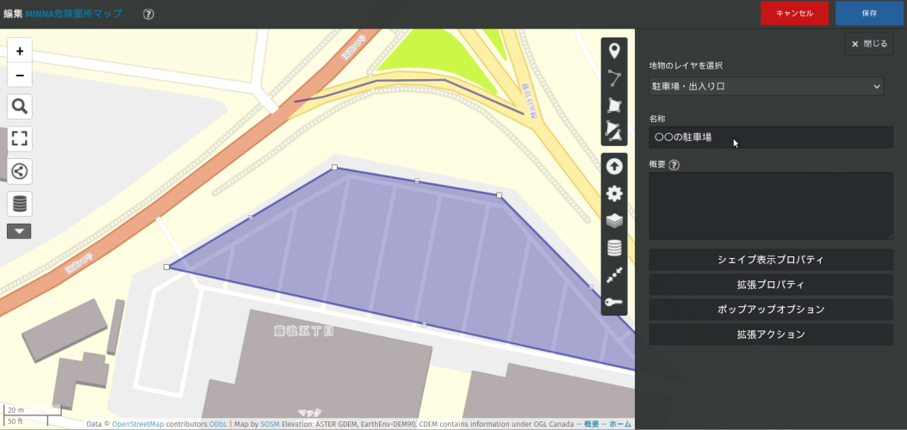The image size is (907, 430).
Task: Click the 名称 name input field
Action: click(770, 138)
